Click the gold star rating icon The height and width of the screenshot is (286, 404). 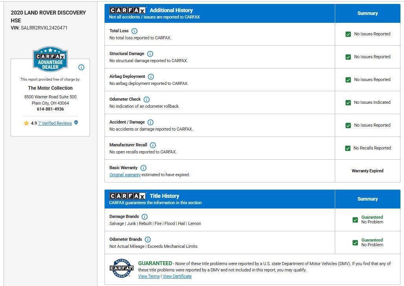tap(26, 123)
